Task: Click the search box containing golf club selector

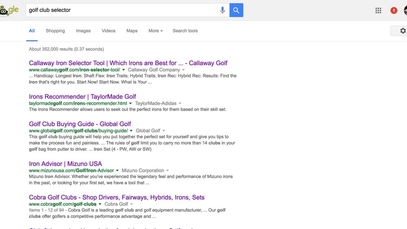Action: (122, 10)
